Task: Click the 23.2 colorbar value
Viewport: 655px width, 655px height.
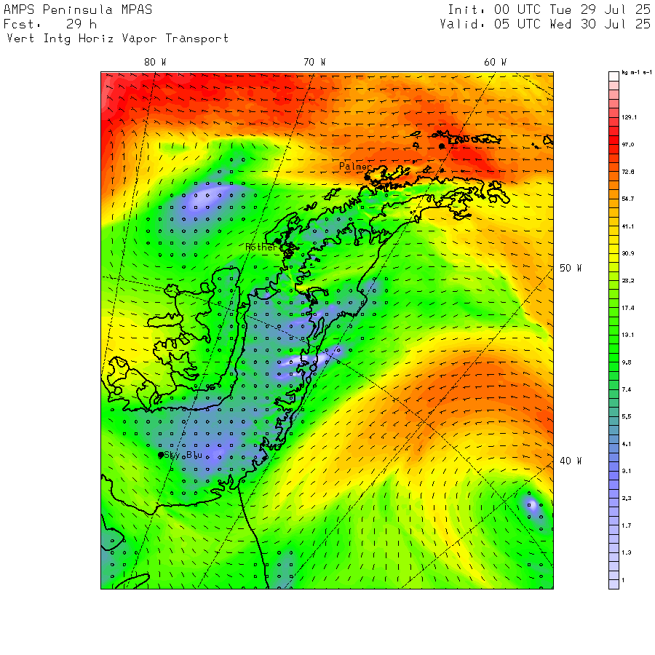Action: 628,281
